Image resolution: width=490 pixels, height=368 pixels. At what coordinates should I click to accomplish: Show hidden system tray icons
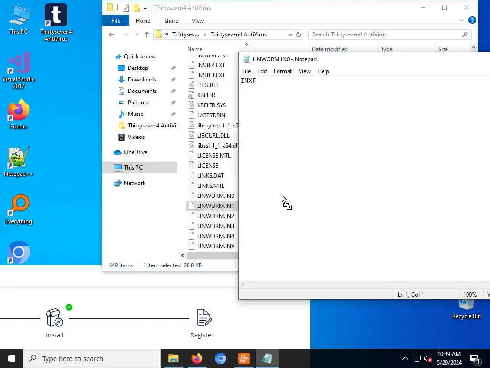click(x=405, y=359)
